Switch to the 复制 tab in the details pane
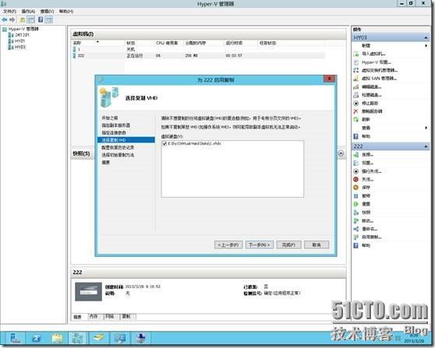Image resolution: width=435 pixels, height=348 pixels. click(x=126, y=316)
